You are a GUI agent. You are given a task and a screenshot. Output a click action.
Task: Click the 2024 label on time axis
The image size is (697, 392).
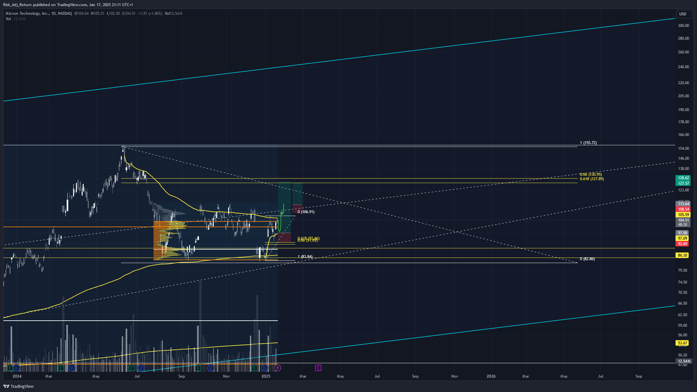pos(17,376)
